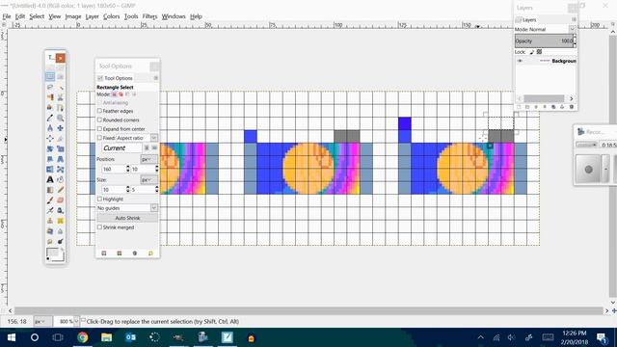This screenshot has width=617, height=347.
Task: Open File Explorer from the taskbar
Action: [x=107, y=337]
